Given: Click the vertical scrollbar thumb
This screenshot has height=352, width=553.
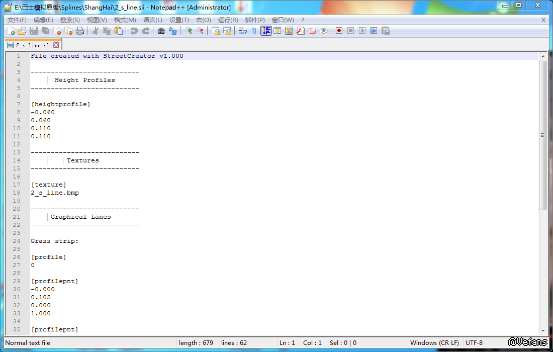Looking at the screenshot, I should (543, 135).
